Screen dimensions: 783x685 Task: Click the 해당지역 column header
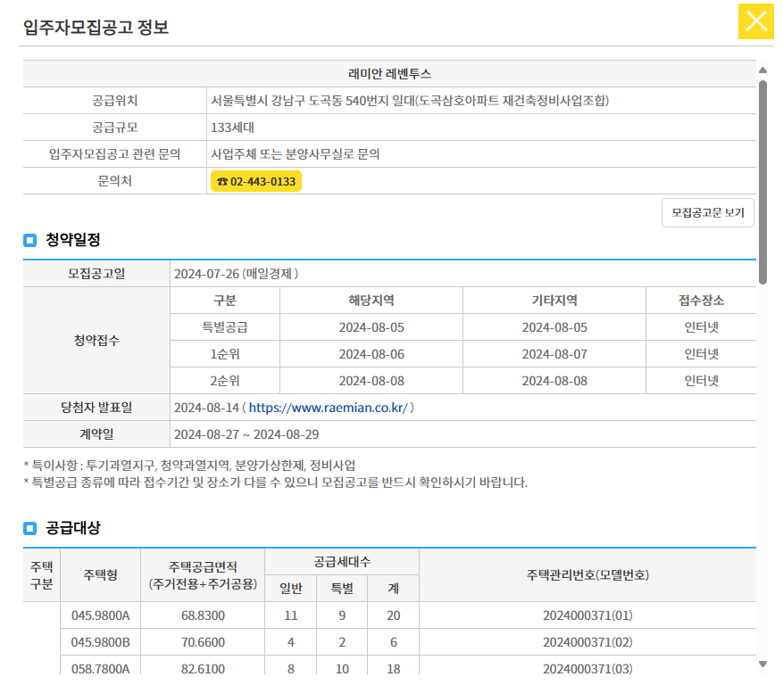pyautogui.click(x=371, y=301)
